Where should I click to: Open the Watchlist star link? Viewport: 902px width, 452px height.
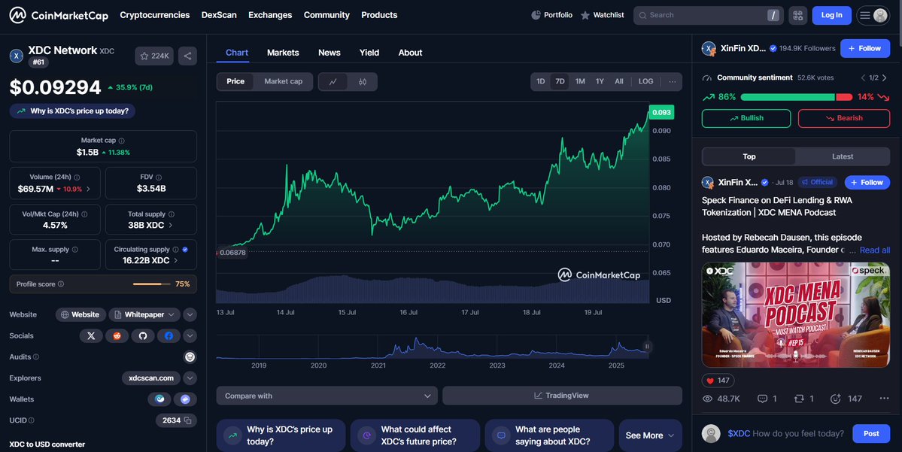point(603,15)
